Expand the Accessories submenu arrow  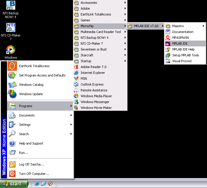(125, 3)
